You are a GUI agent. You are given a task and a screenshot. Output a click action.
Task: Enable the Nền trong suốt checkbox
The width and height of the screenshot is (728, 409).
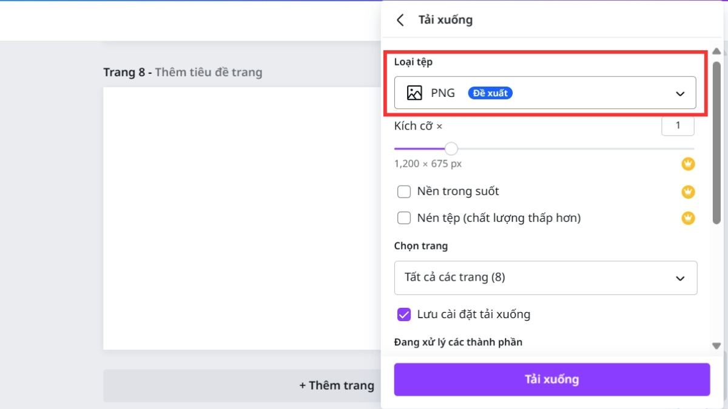404,192
